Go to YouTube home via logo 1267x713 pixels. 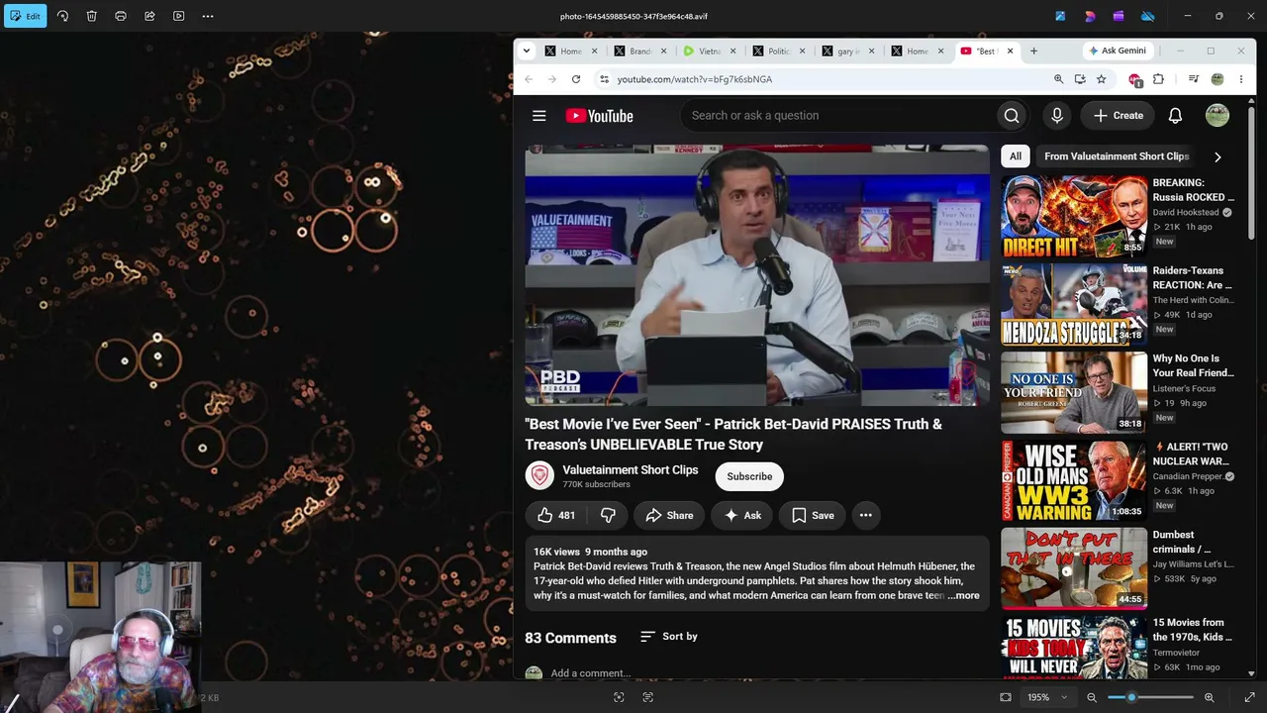(599, 116)
